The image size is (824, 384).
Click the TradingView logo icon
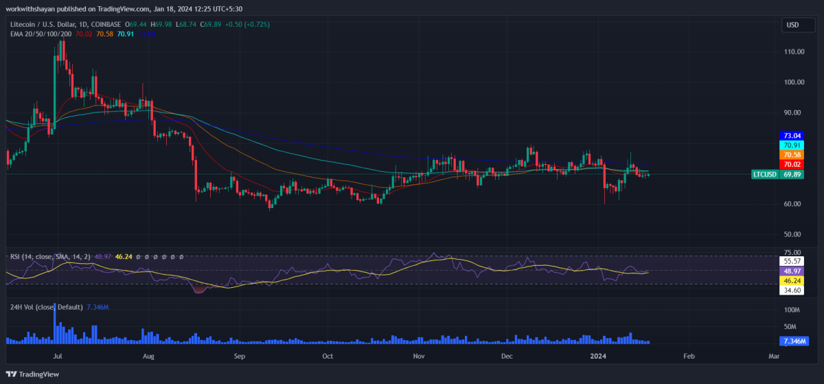[12, 374]
